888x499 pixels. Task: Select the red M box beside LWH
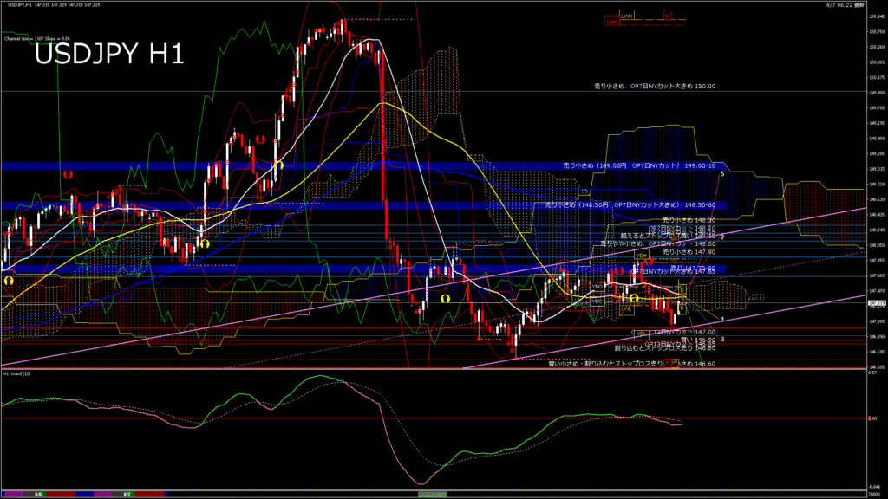point(667,16)
